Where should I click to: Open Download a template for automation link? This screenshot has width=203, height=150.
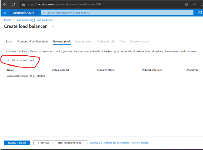point(109,143)
